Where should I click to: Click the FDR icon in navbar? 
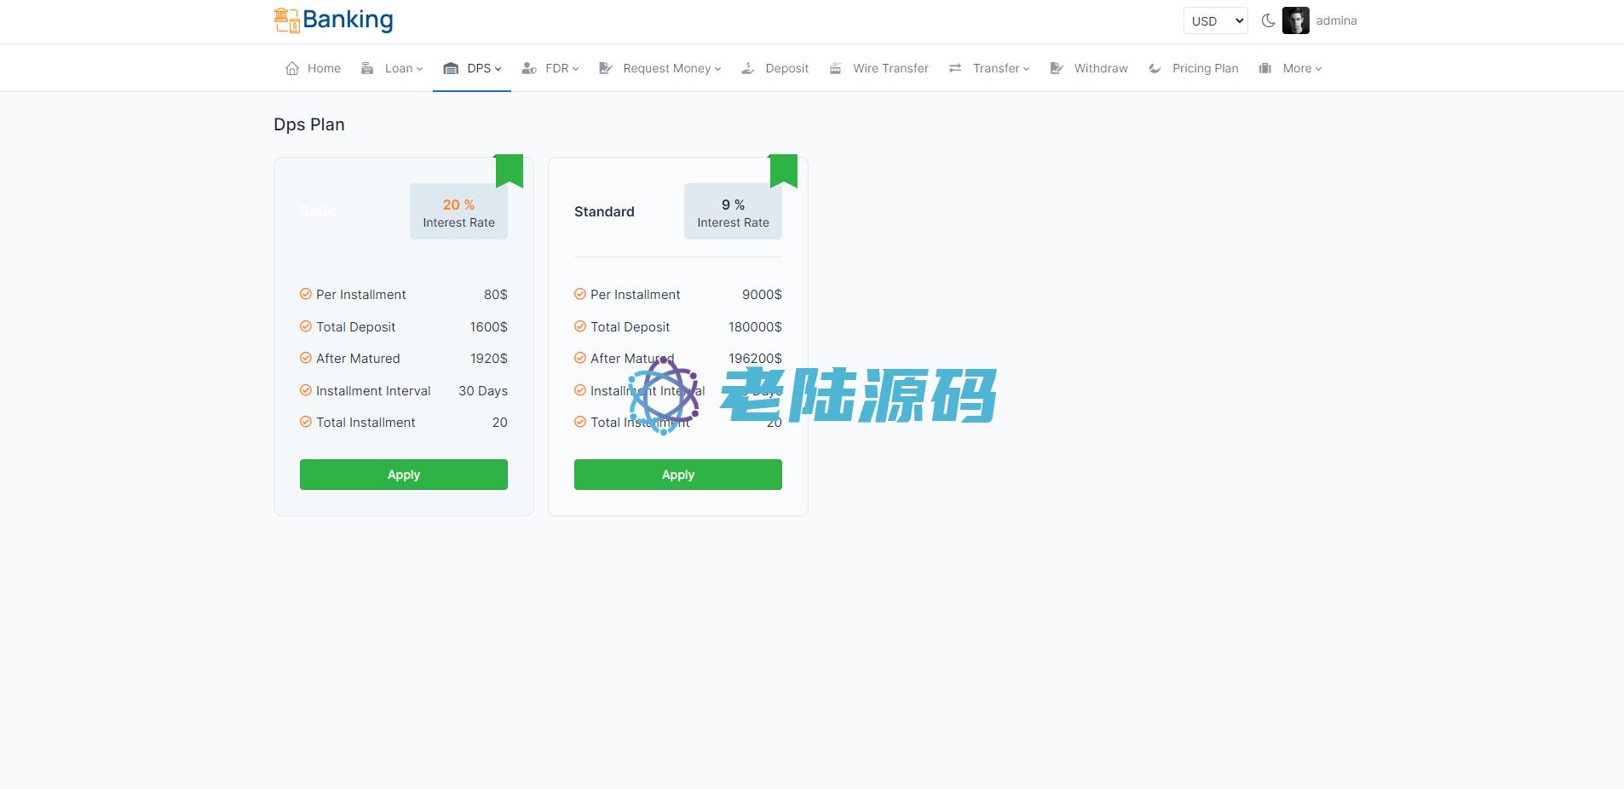[529, 68]
